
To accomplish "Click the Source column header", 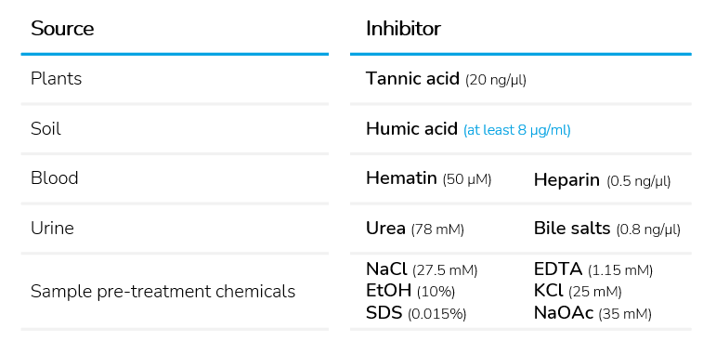I will [x=62, y=29].
